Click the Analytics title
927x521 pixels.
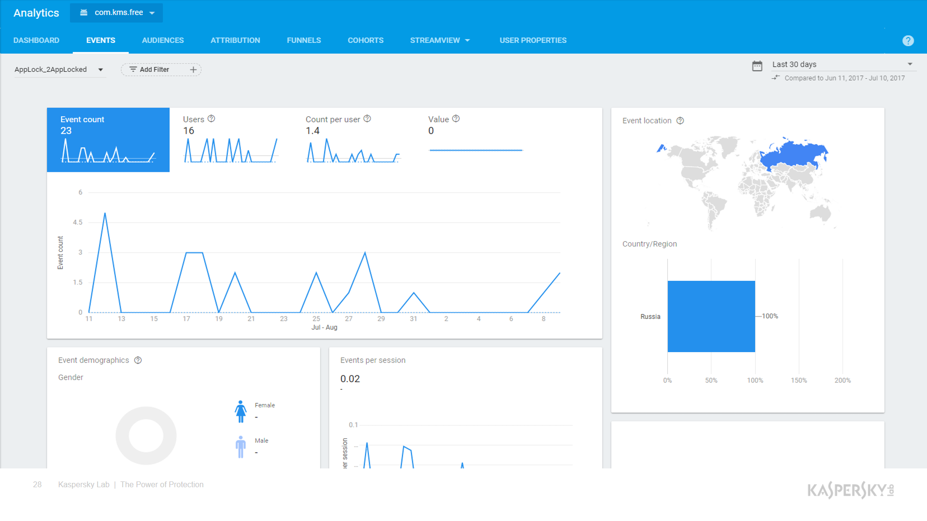pos(36,13)
